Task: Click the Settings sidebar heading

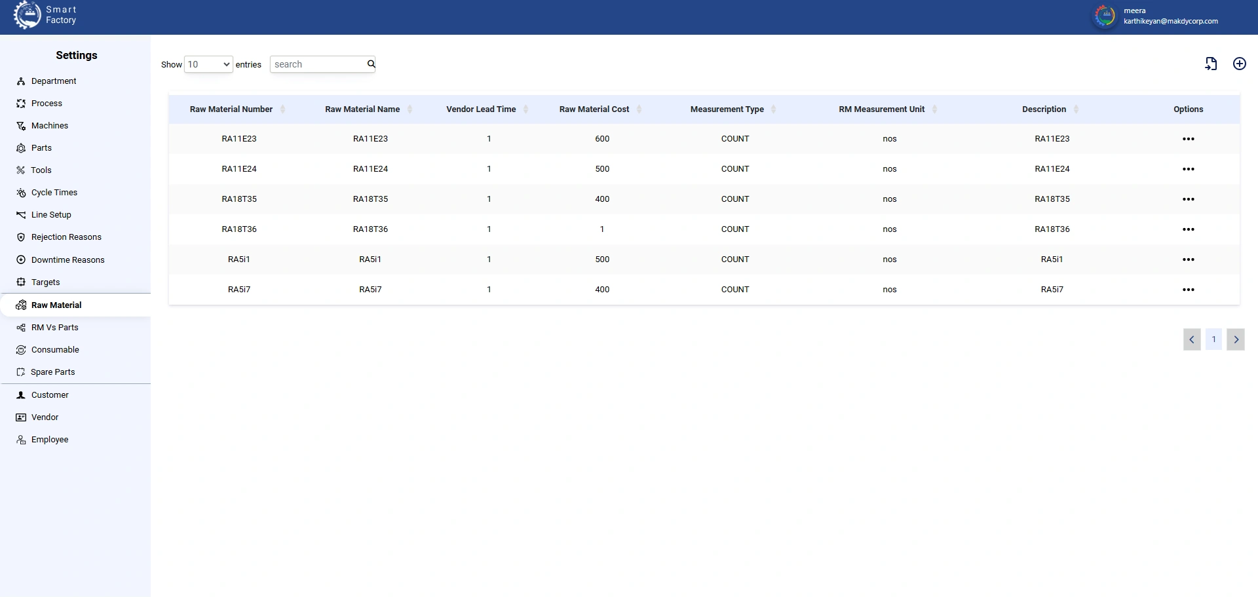Action: click(x=77, y=55)
